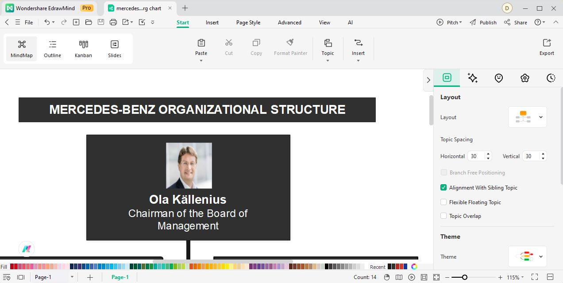This screenshot has height=283, width=563.
Task: Open the AI ribbon tab
Action: coord(350,23)
